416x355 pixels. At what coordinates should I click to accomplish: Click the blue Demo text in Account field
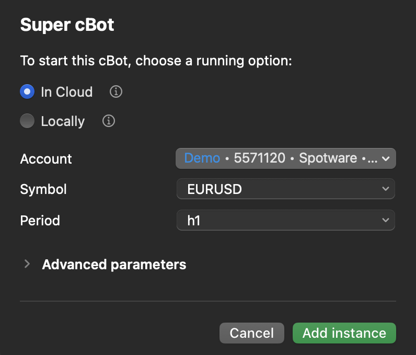pos(202,158)
